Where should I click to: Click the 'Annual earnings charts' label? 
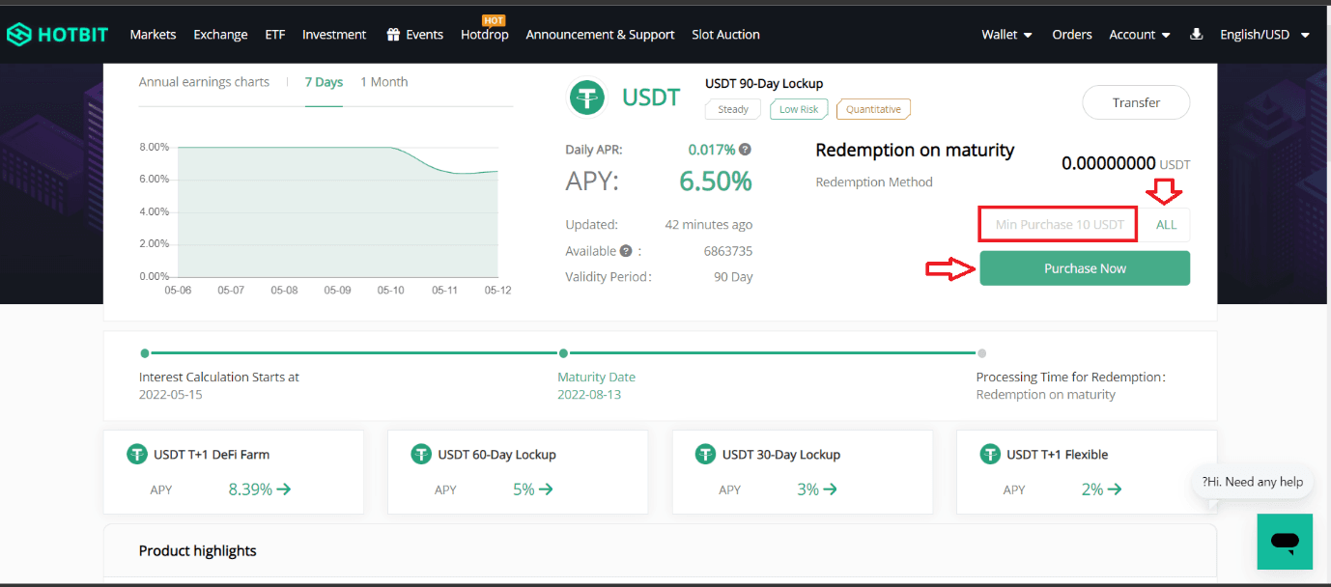(x=204, y=82)
